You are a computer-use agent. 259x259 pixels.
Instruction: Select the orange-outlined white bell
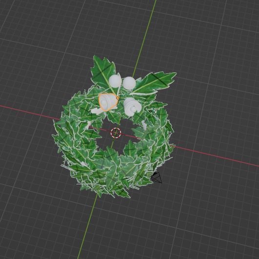click(108, 102)
